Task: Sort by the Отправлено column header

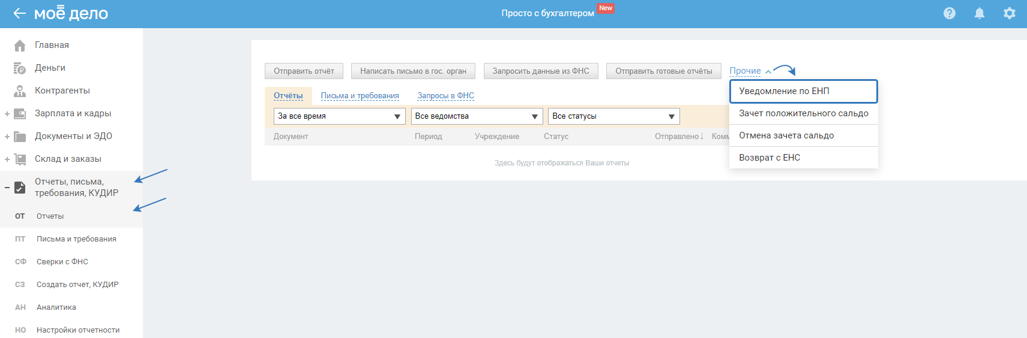Action: coord(678,137)
